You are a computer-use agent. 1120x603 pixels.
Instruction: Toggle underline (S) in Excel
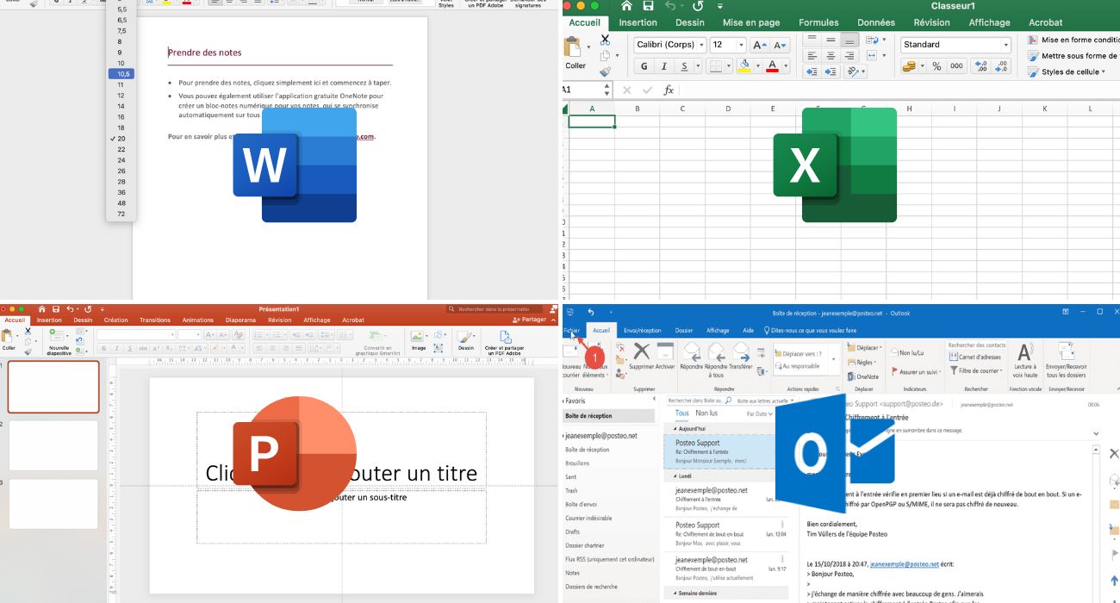pyautogui.click(x=686, y=66)
